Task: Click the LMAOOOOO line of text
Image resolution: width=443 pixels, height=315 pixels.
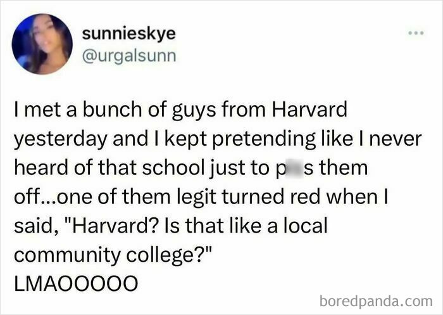Action: click(77, 283)
